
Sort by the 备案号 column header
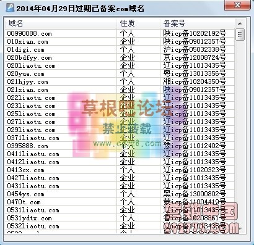point(198,23)
